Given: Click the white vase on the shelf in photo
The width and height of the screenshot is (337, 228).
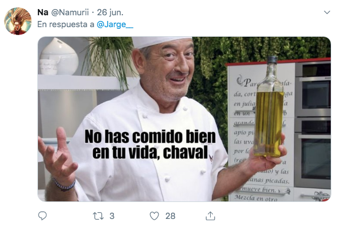Looking at the screenshot, I should click(59, 56).
